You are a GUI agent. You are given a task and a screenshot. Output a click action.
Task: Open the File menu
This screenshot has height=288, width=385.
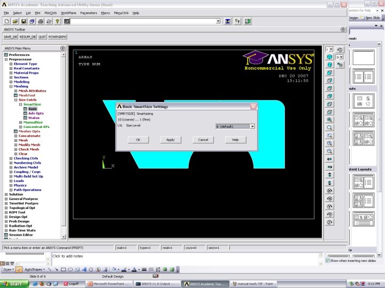coord(6,13)
